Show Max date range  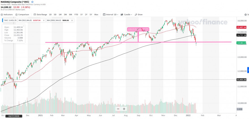point(96,14)
